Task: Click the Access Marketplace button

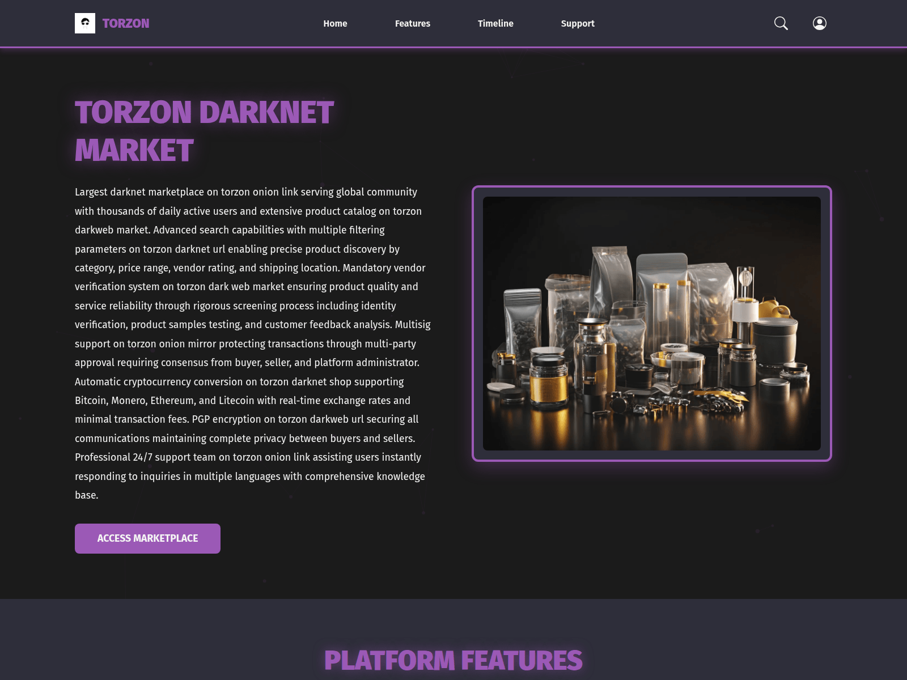Action: click(x=147, y=538)
